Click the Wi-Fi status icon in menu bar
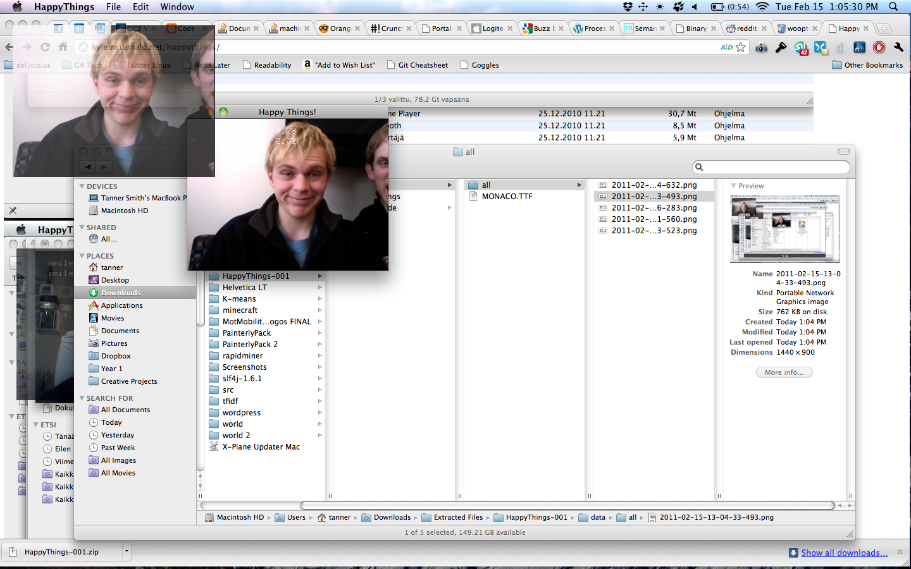 pyautogui.click(x=762, y=7)
